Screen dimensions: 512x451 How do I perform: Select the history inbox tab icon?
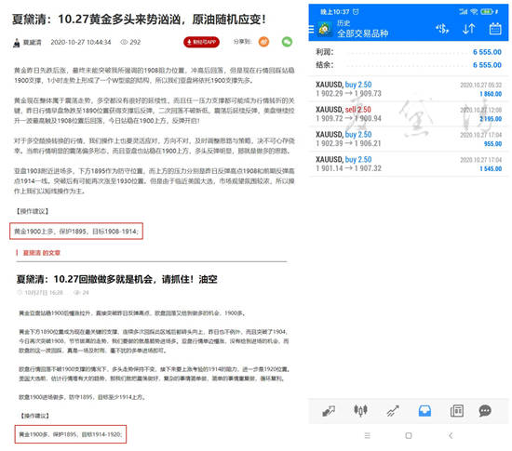424,411
